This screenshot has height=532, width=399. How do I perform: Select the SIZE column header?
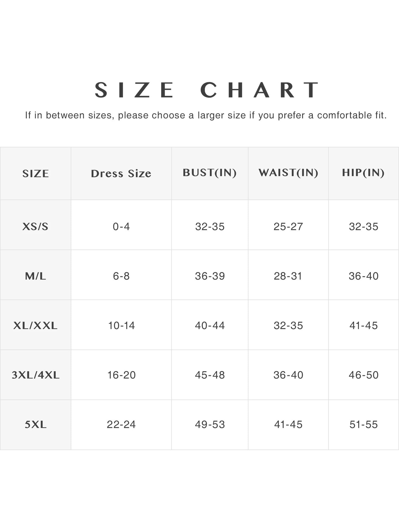[x=36, y=174]
